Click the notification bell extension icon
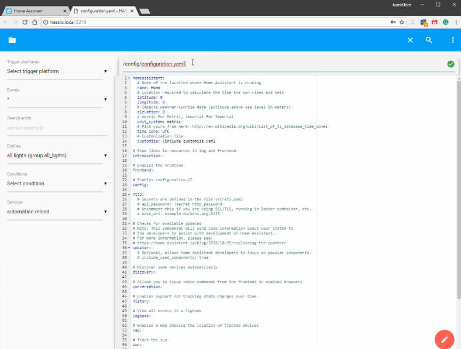 tap(412, 22)
